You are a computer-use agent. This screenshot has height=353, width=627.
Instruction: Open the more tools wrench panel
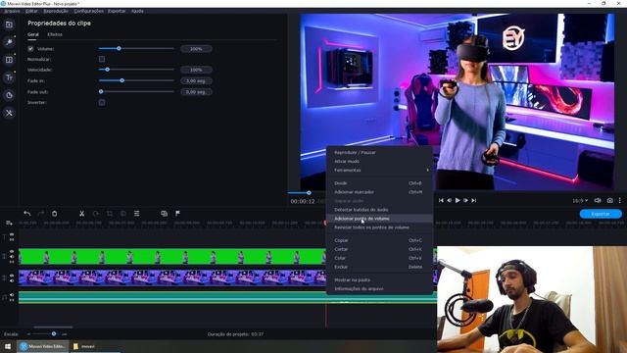tap(9, 113)
